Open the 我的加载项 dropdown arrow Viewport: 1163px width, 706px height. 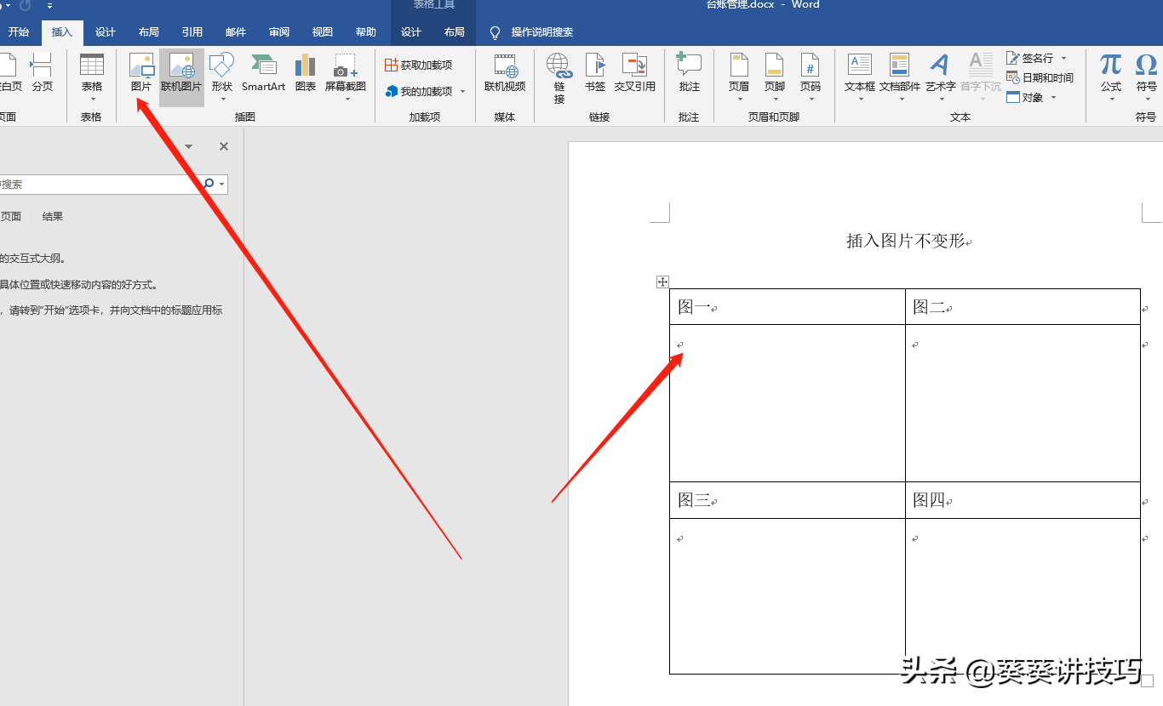[x=463, y=91]
